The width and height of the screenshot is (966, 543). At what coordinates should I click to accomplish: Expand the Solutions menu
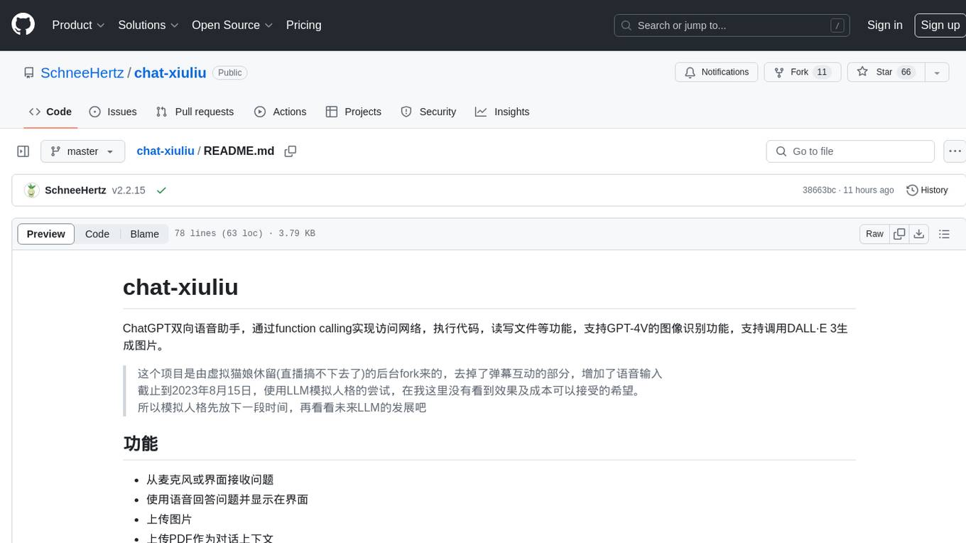tap(148, 25)
